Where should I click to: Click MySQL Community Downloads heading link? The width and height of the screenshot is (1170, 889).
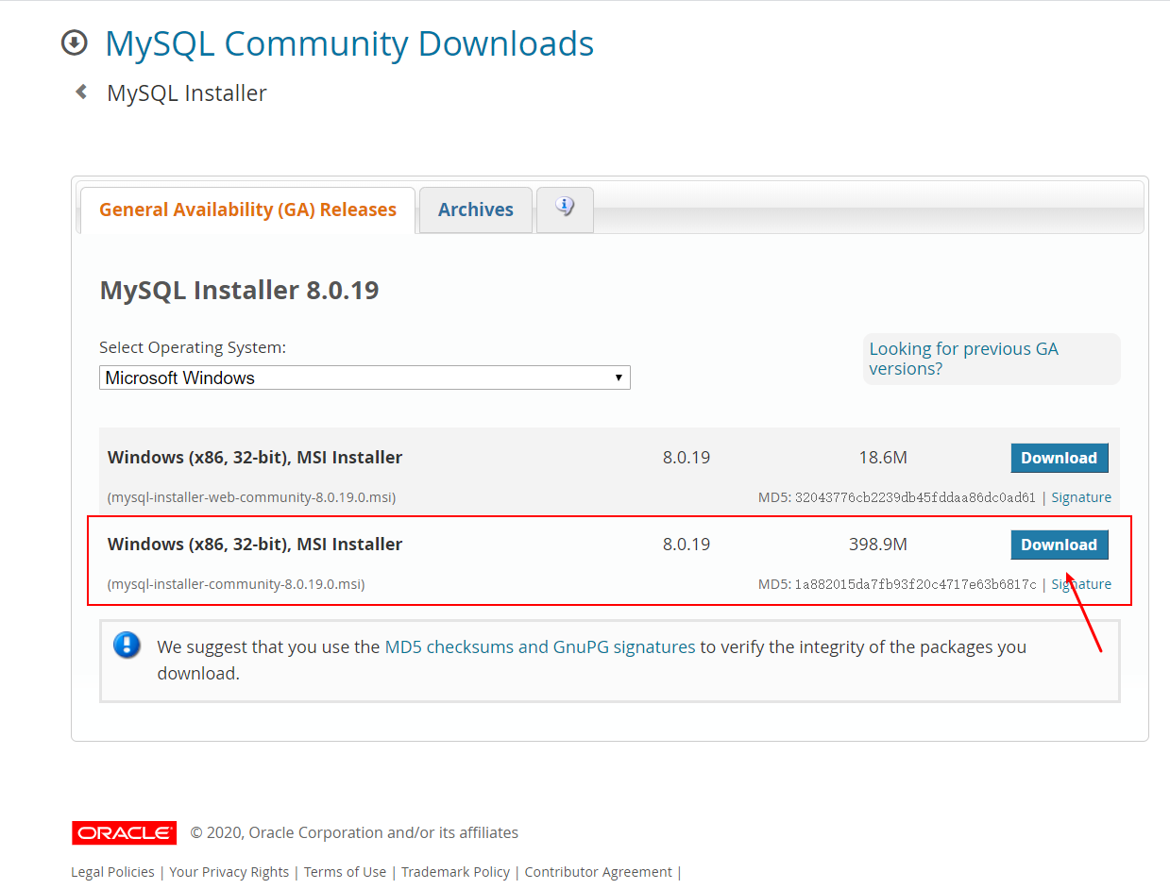point(349,43)
